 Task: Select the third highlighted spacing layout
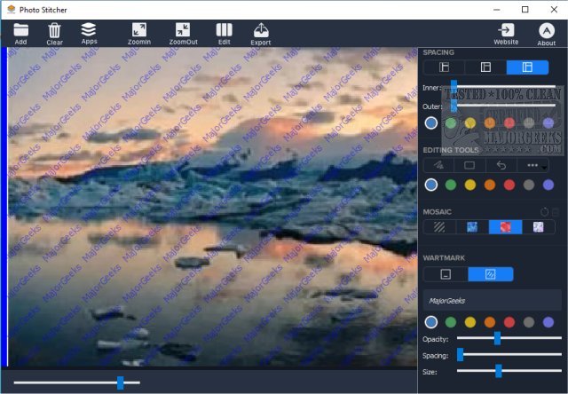pos(527,67)
